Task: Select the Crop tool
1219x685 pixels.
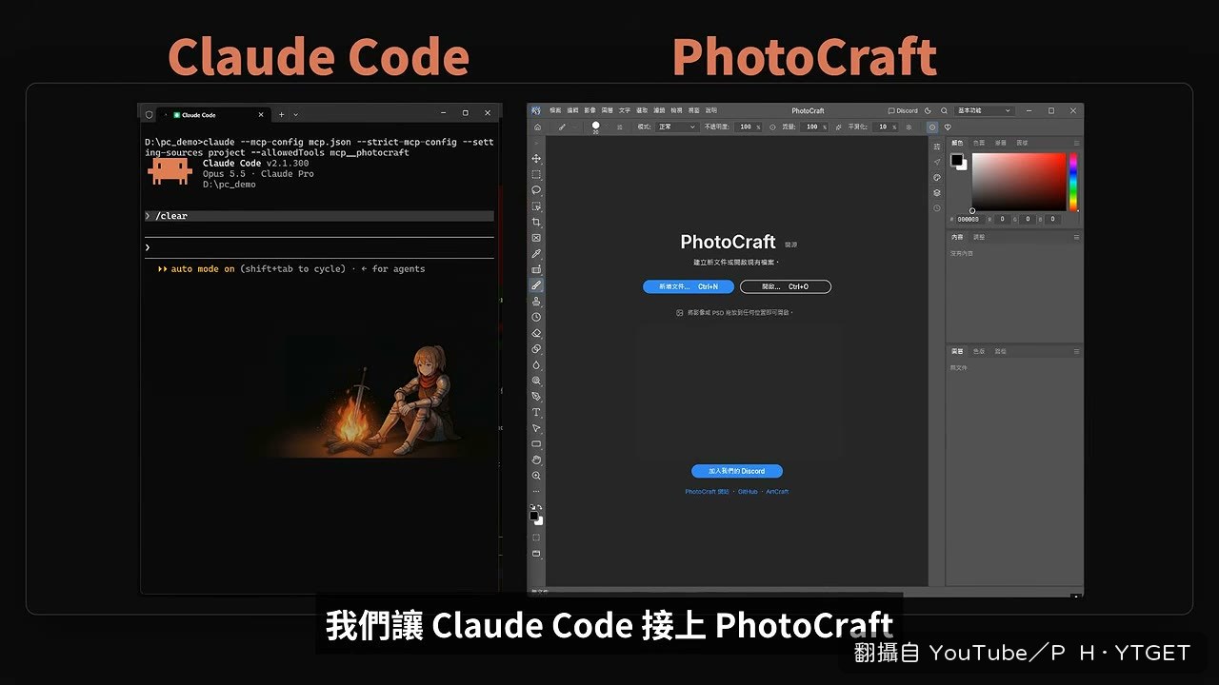Action: 536,222
